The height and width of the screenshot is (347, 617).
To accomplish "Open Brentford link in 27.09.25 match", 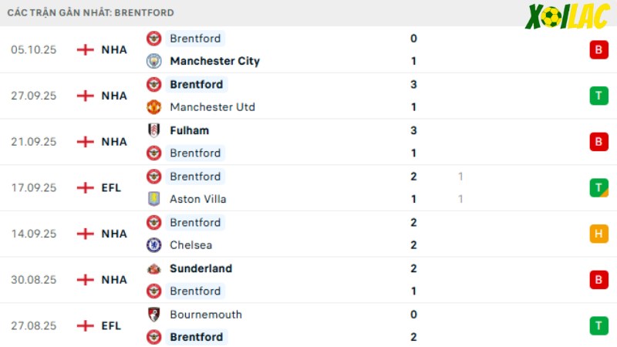I will pyautogui.click(x=197, y=85).
